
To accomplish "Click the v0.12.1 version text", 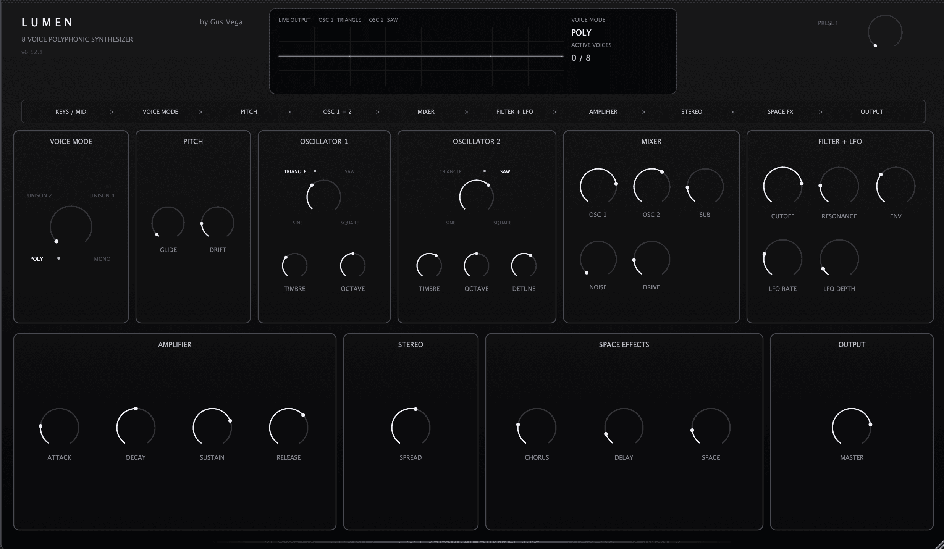I will (32, 52).
